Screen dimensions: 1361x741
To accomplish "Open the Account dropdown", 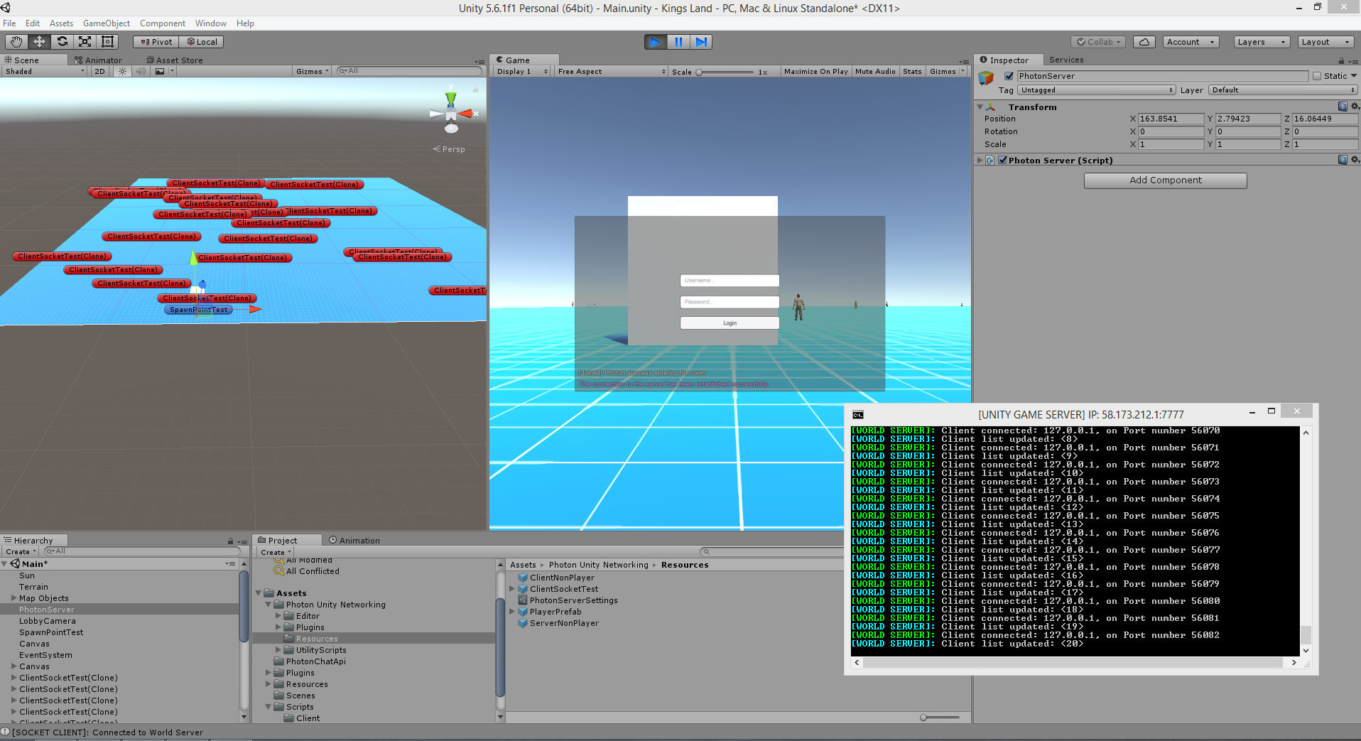I will click(1191, 42).
